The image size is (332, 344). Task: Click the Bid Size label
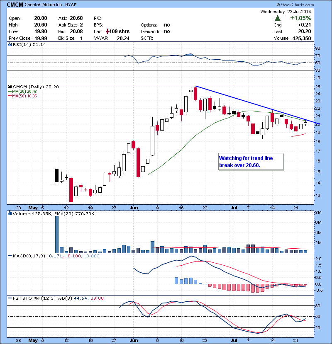[67, 38]
